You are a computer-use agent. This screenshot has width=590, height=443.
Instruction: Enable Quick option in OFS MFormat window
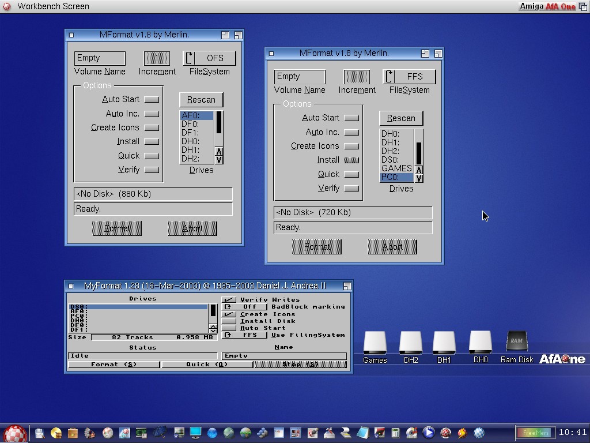[151, 156]
